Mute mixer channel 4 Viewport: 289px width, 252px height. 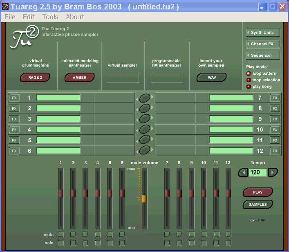98,234
